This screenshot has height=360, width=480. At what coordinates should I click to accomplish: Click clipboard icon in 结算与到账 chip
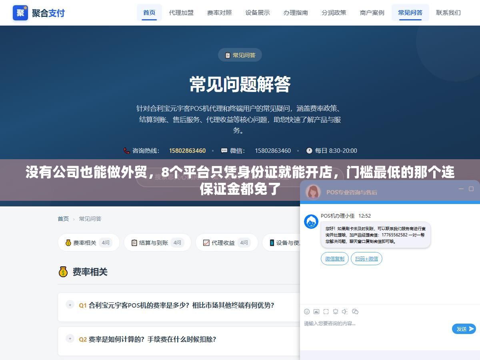(x=134, y=243)
